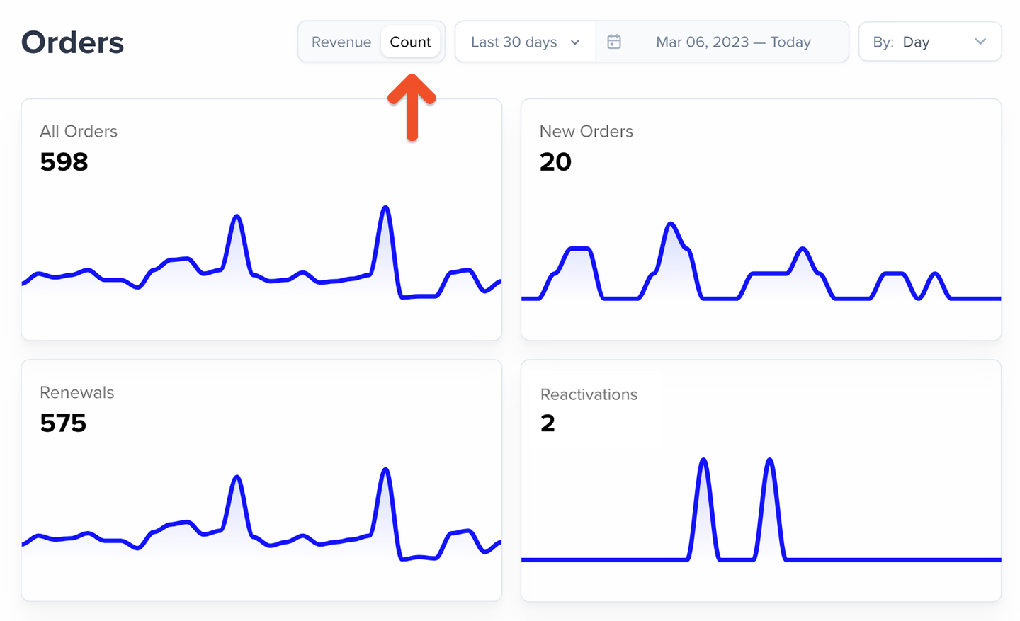Select the Reactivations card

[761, 481]
